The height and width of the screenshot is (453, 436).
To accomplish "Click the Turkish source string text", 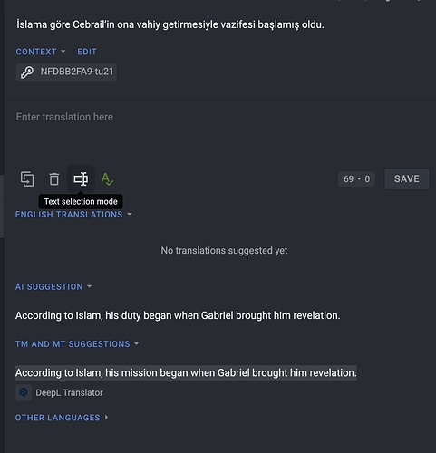I will [170, 24].
